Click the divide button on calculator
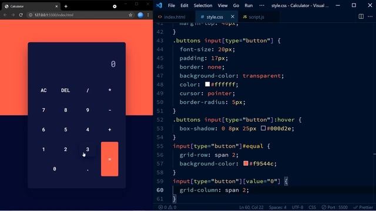Screen dimensions: 376x211 pos(88,90)
